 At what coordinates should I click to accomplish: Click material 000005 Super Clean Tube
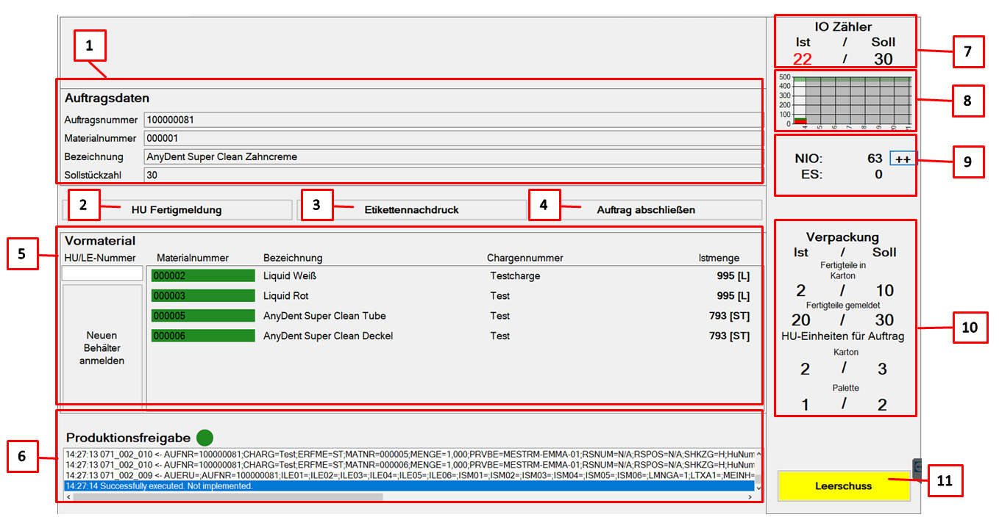203,316
